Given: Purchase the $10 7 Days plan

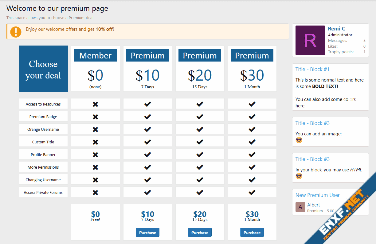Looking at the screenshot, I should pyautogui.click(x=147, y=233).
